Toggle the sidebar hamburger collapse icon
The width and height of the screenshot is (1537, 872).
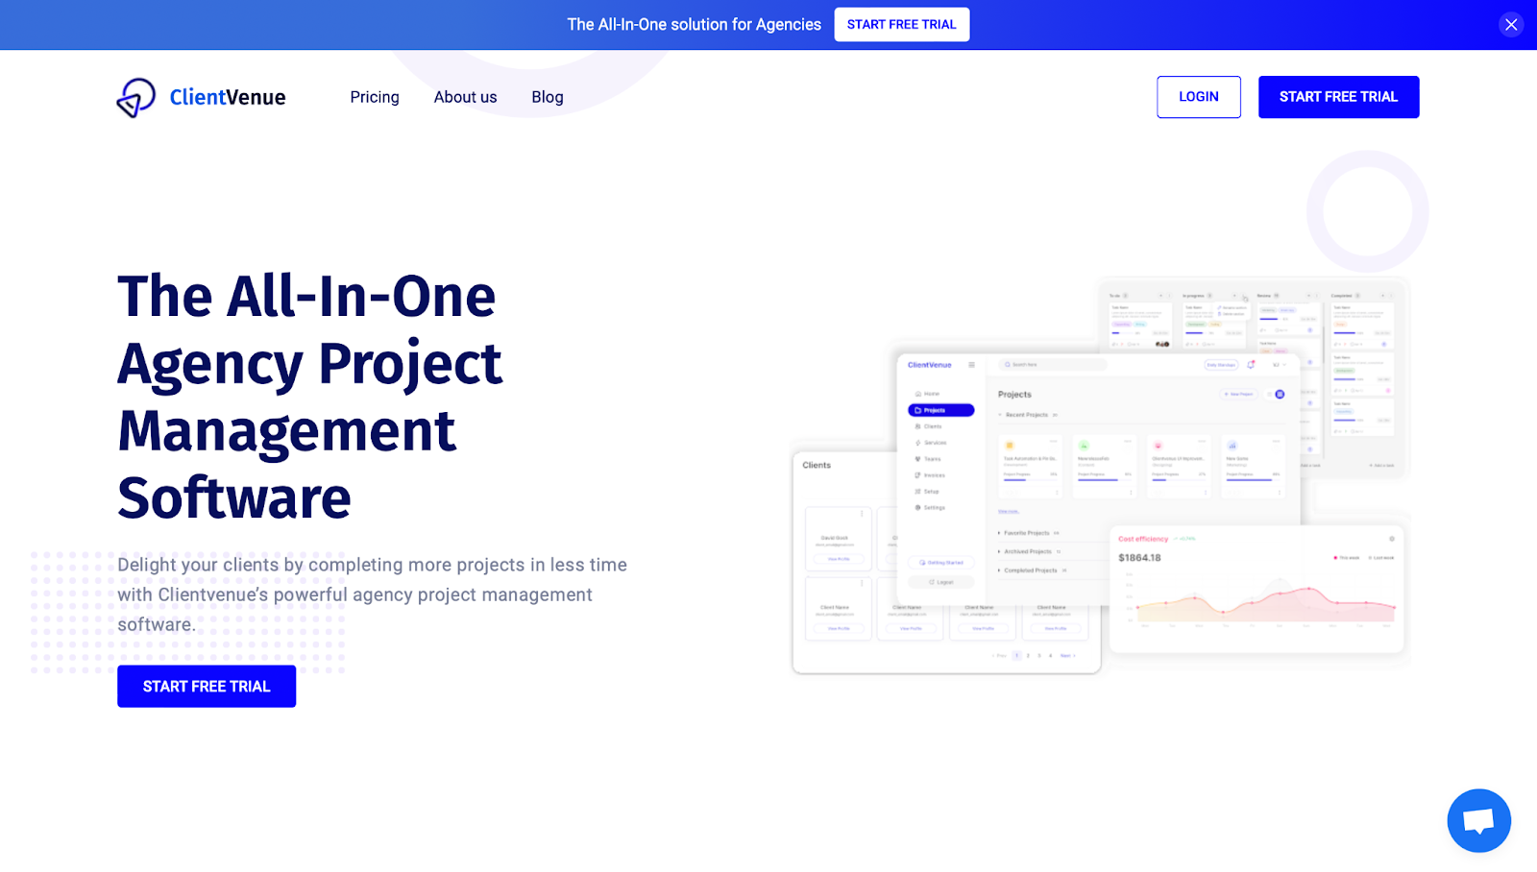(970, 365)
